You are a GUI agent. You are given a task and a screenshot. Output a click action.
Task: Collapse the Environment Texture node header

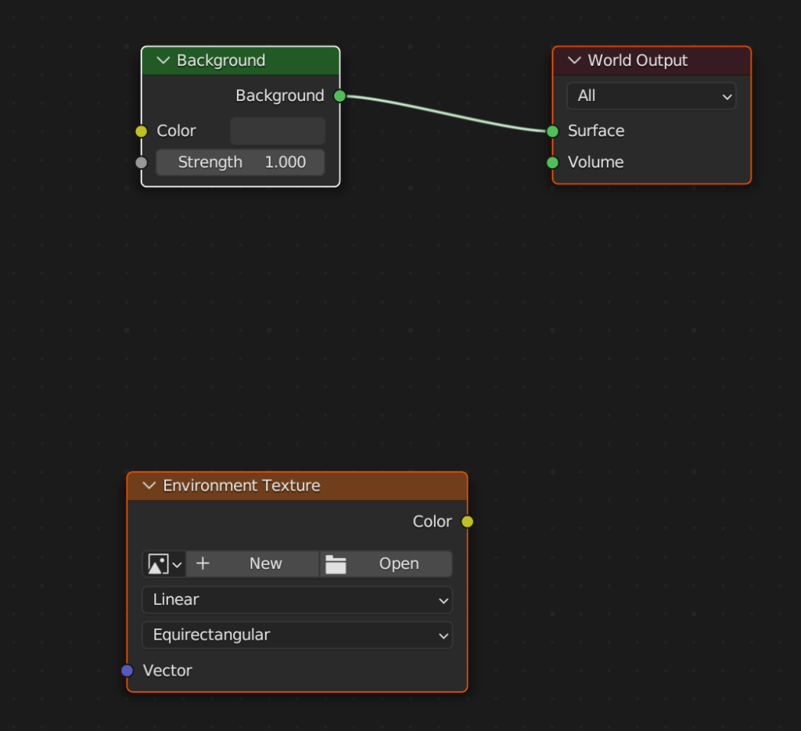click(149, 485)
